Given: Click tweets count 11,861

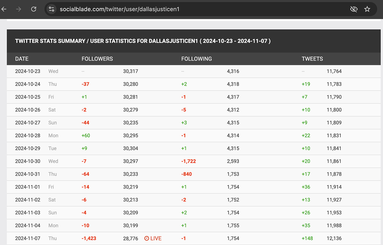Looking at the screenshot, I should [334, 161].
